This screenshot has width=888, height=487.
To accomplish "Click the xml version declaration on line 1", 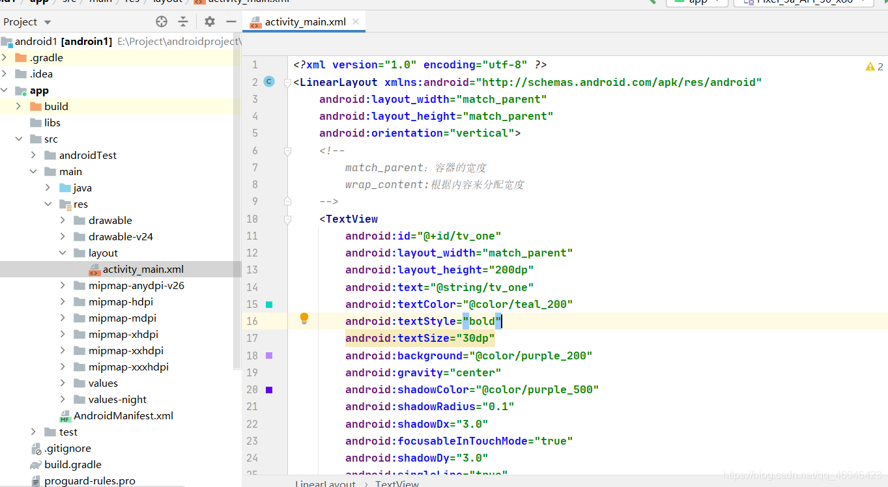I will pyautogui.click(x=420, y=64).
